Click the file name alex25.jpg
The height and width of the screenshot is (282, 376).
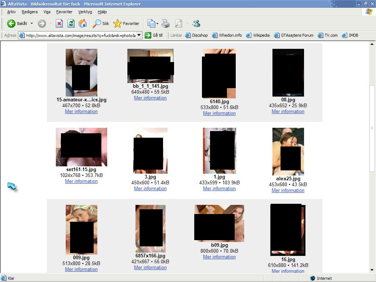[x=288, y=179]
